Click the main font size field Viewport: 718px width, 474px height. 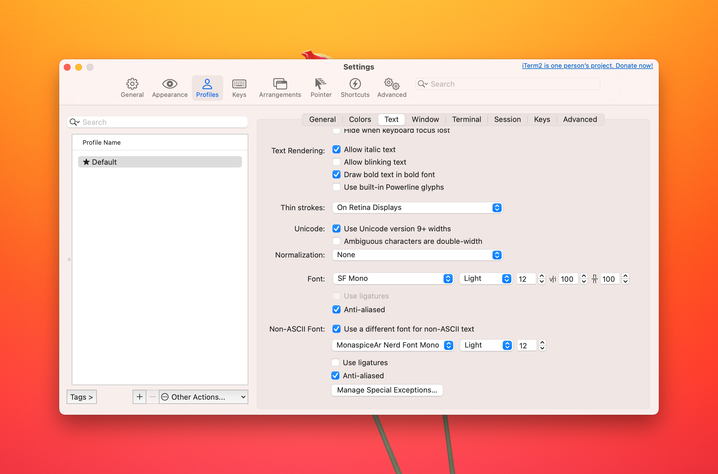[526, 279]
